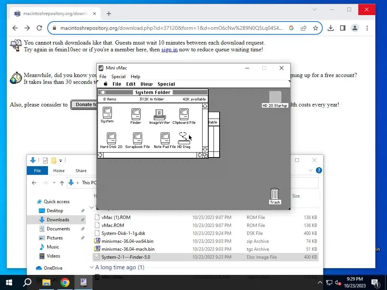Screen dimensions: 387x290
Task: Click the System Folder scroll right arrow
Action: click(200, 155)
